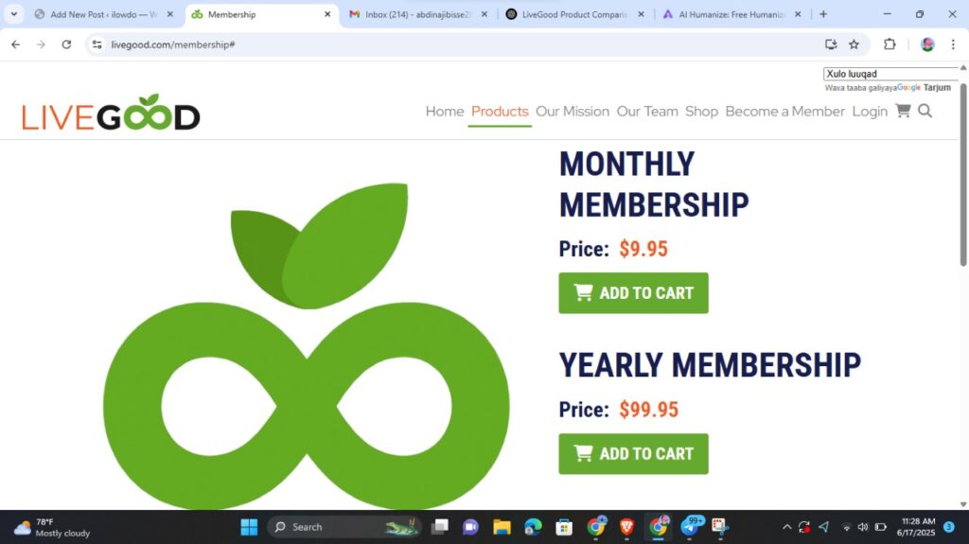
Task: Open the Products navigation menu item
Action: (x=500, y=112)
